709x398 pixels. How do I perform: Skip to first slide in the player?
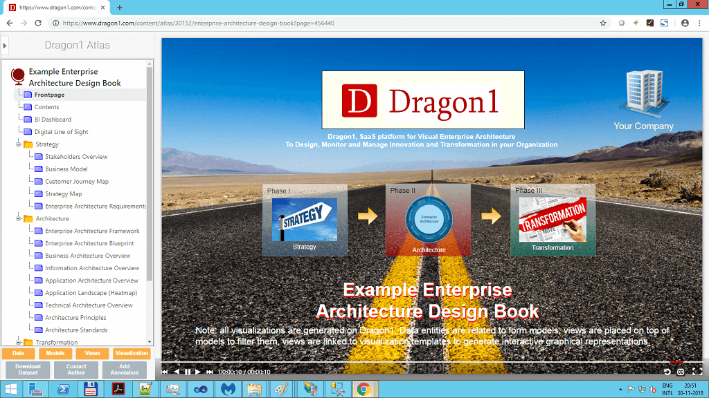pyautogui.click(x=164, y=372)
